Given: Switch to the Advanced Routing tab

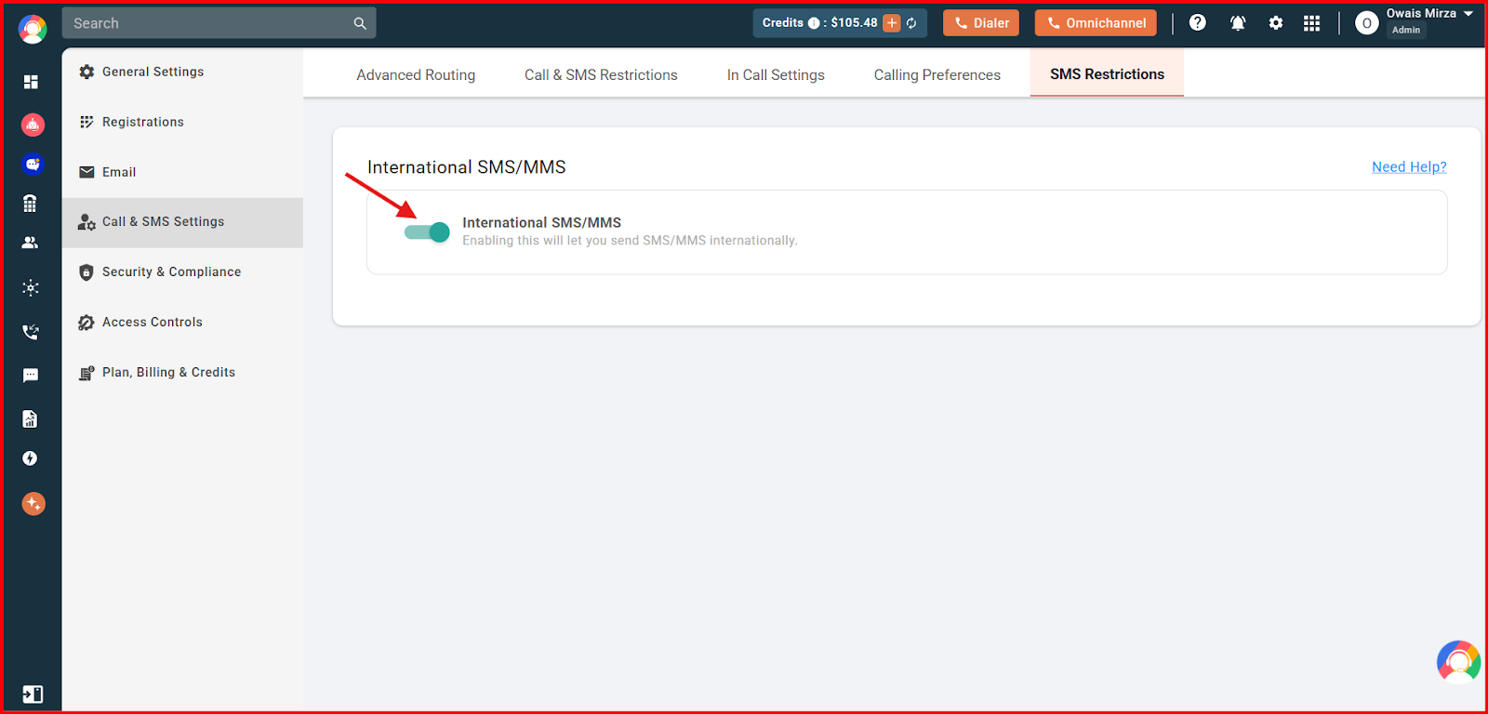Looking at the screenshot, I should [416, 74].
